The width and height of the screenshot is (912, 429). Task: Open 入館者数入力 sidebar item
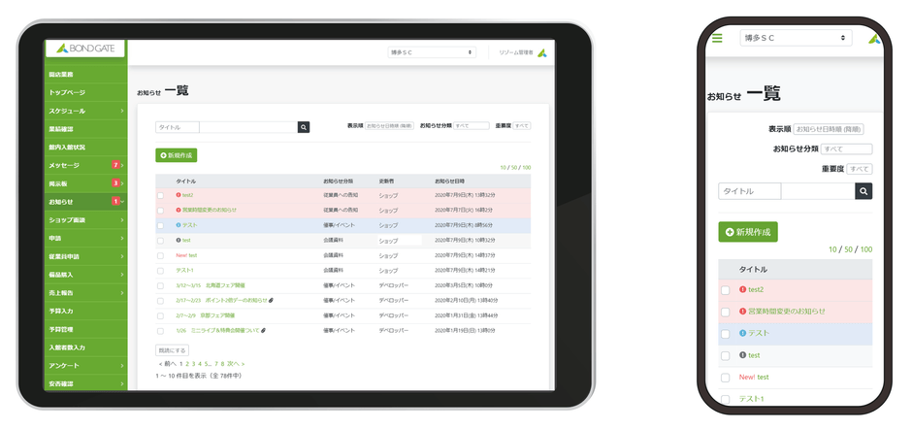coord(85,347)
